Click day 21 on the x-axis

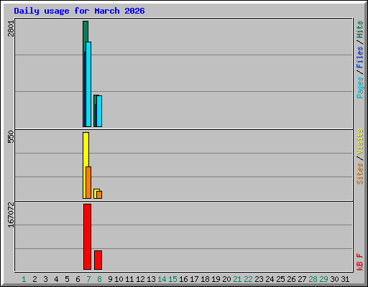[x=237, y=279]
